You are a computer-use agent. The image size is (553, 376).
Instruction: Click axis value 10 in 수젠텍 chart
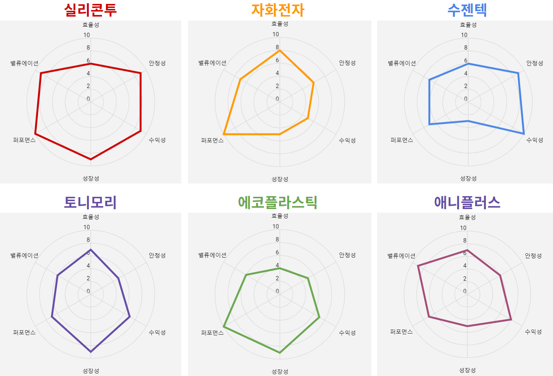[x=464, y=35]
